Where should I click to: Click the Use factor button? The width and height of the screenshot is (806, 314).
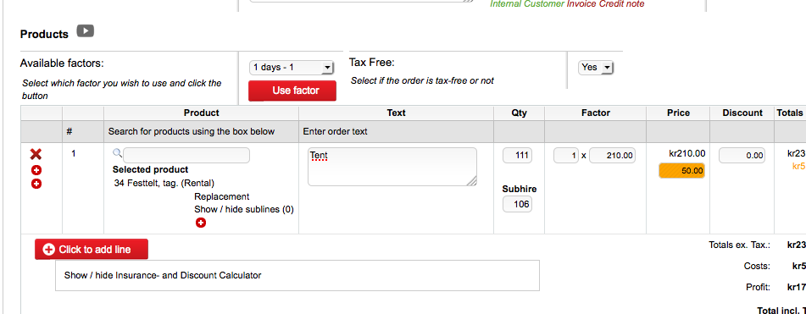pos(292,91)
